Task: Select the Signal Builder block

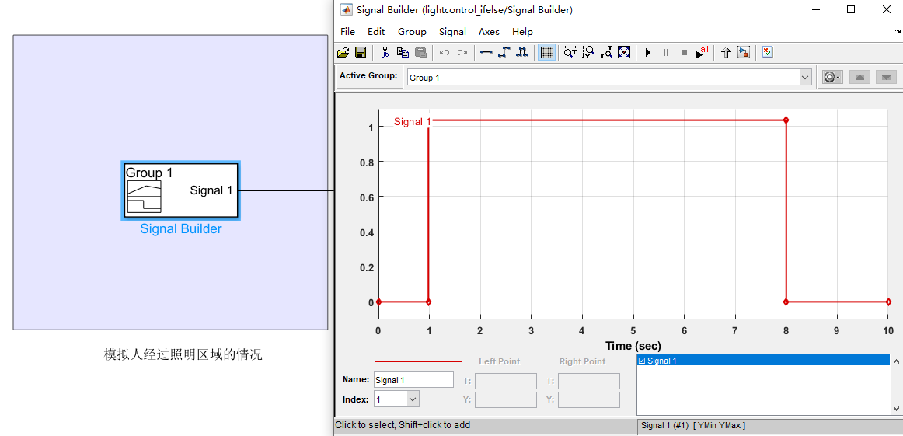Action: [x=181, y=190]
